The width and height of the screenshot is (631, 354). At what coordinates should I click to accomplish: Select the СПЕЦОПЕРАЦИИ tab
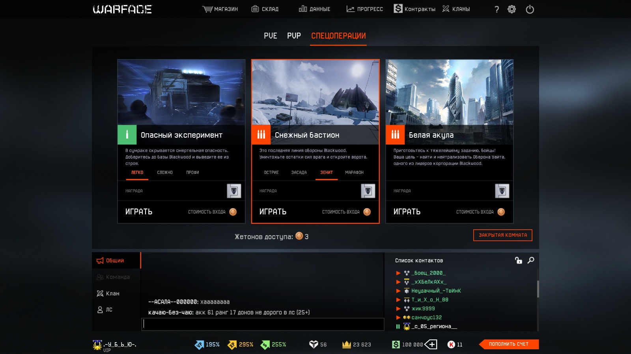click(338, 36)
